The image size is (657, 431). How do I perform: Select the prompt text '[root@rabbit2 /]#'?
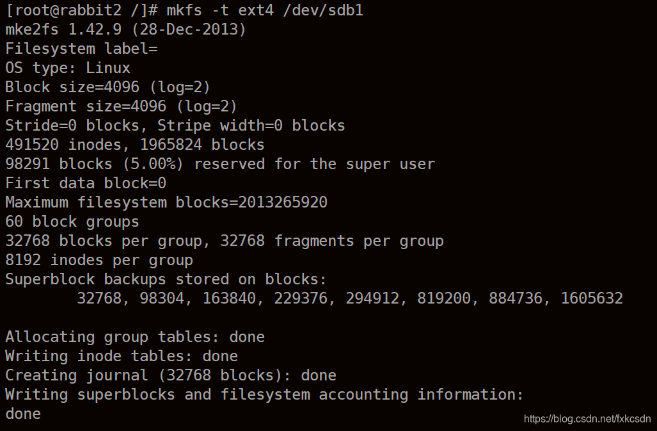(x=82, y=10)
